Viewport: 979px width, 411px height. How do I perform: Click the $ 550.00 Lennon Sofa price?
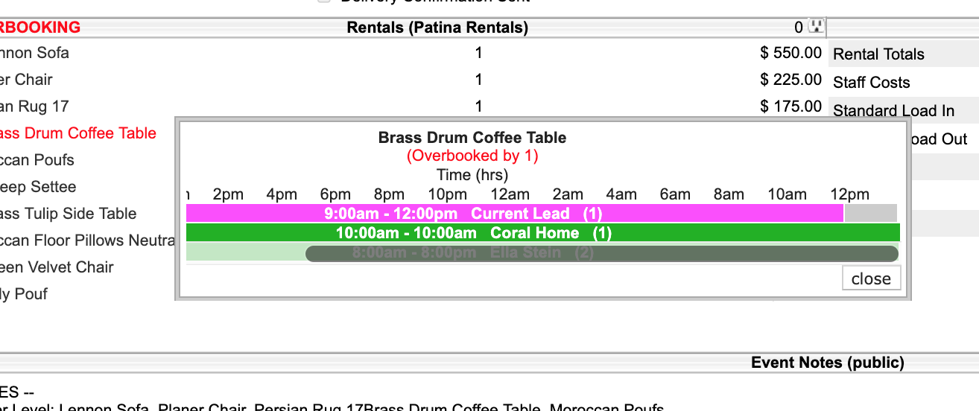pyautogui.click(x=791, y=53)
